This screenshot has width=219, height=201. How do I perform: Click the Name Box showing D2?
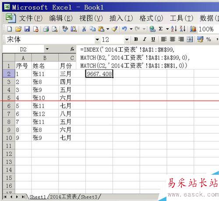pyautogui.click(x=23, y=49)
